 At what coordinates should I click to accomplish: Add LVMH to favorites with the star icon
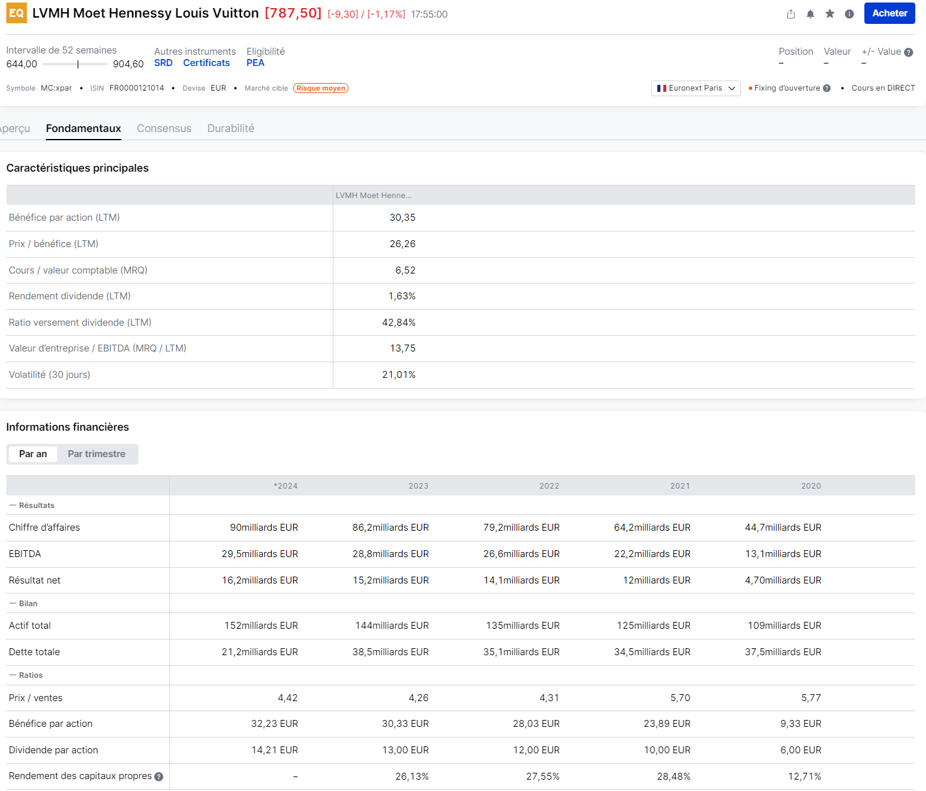pyautogui.click(x=830, y=14)
